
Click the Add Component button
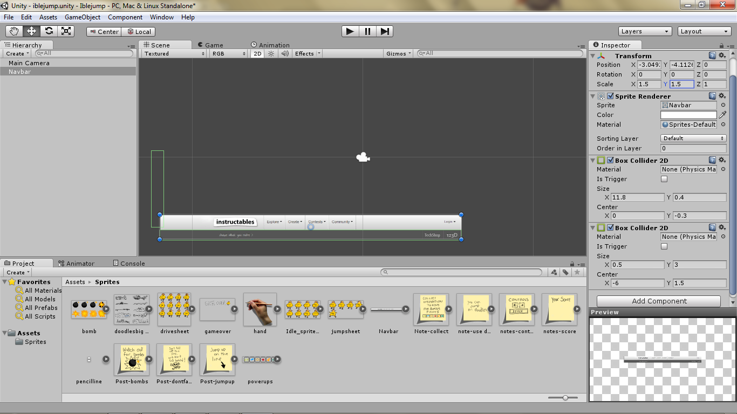click(x=658, y=300)
